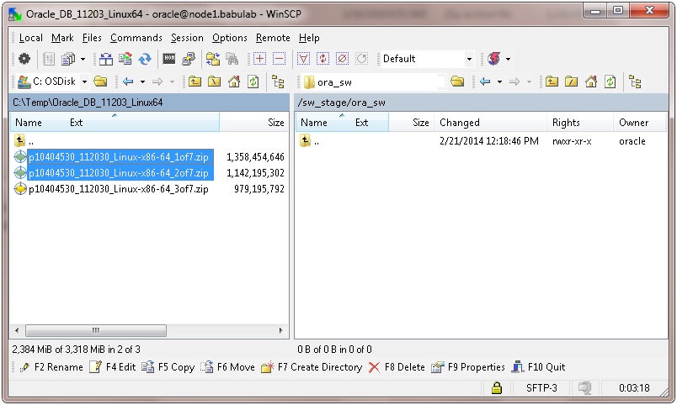Expand the queue icon dropdown arrow
Screen dimensions: 677x405
coord(83,59)
